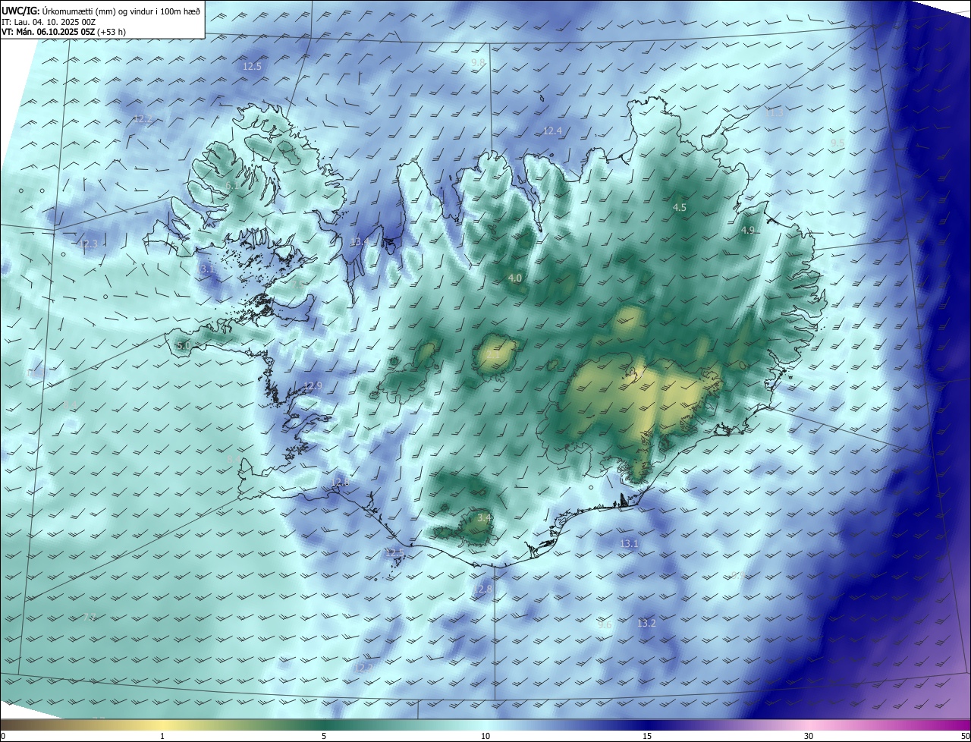Click the 9.8 value label on the map

(478, 62)
